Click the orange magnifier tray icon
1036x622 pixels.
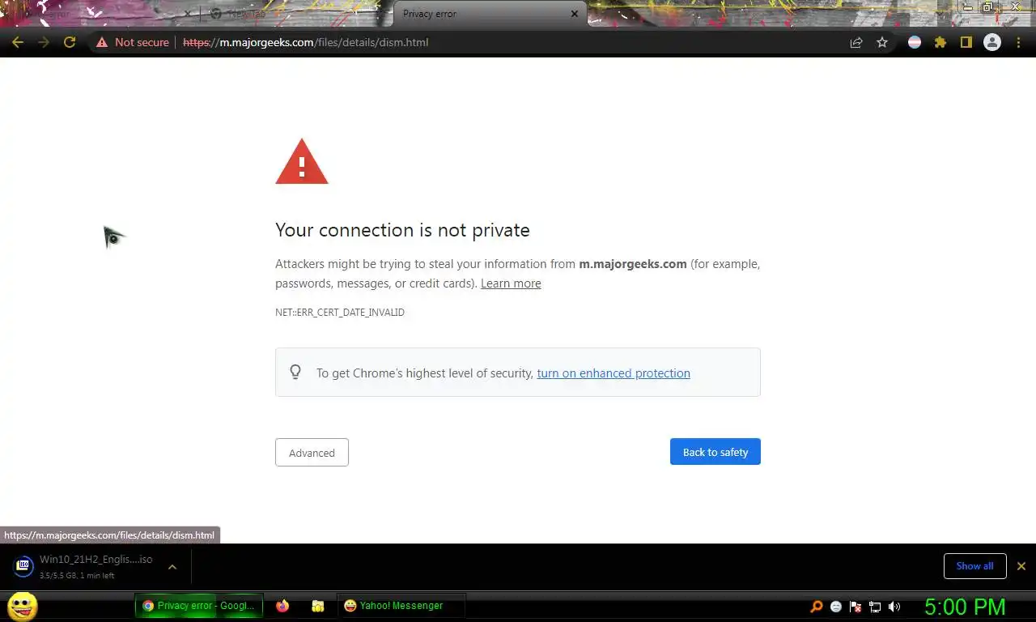(x=817, y=607)
